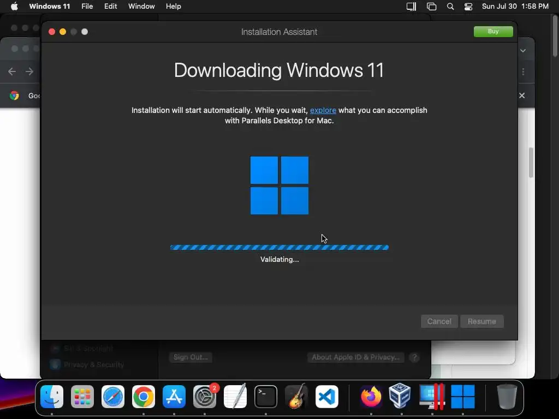Open Spotlight search in the menu bar
This screenshot has height=419, width=559.
point(450,7)
